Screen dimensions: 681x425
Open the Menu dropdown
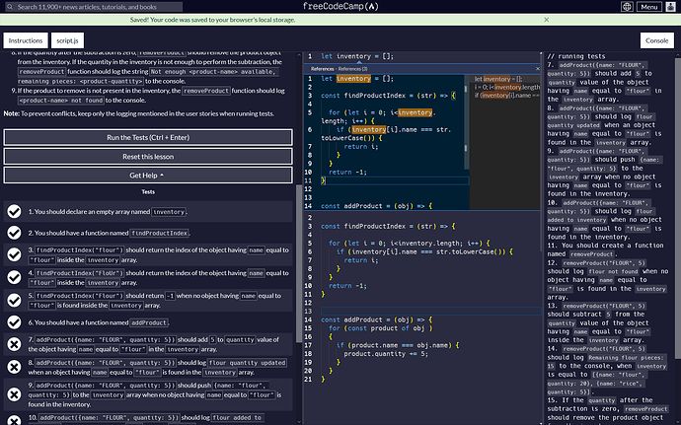(x=648, y=7)
